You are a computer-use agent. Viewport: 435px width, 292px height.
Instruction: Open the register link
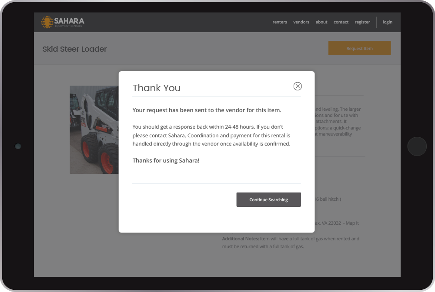tap(362, 22)
